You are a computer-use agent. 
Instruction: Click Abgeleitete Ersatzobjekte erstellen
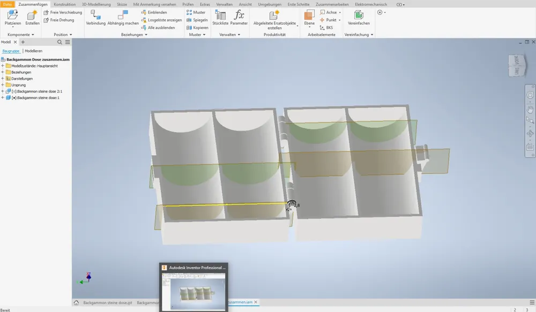pyautogui.click(x=275, y=20)
